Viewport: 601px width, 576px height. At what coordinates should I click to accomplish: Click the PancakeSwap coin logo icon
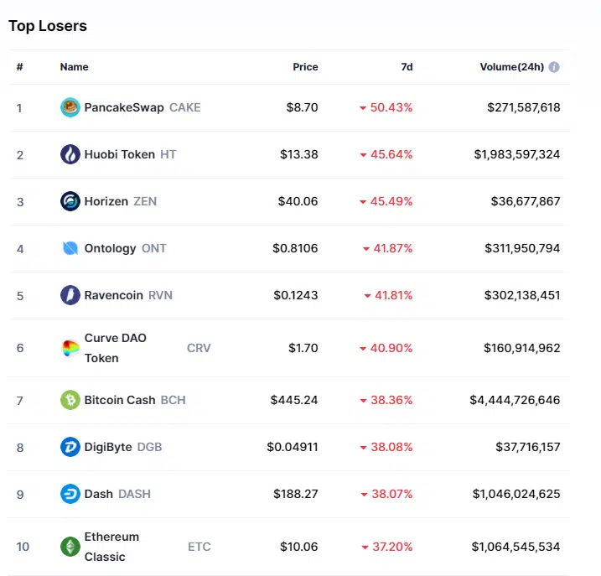click(70, 107)
